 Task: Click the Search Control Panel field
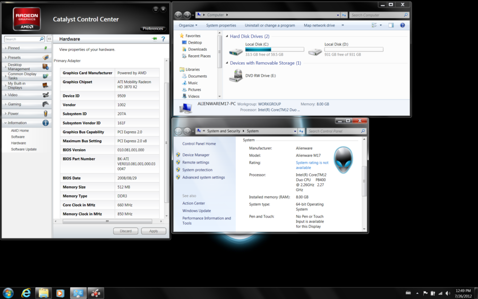(336, 131)
